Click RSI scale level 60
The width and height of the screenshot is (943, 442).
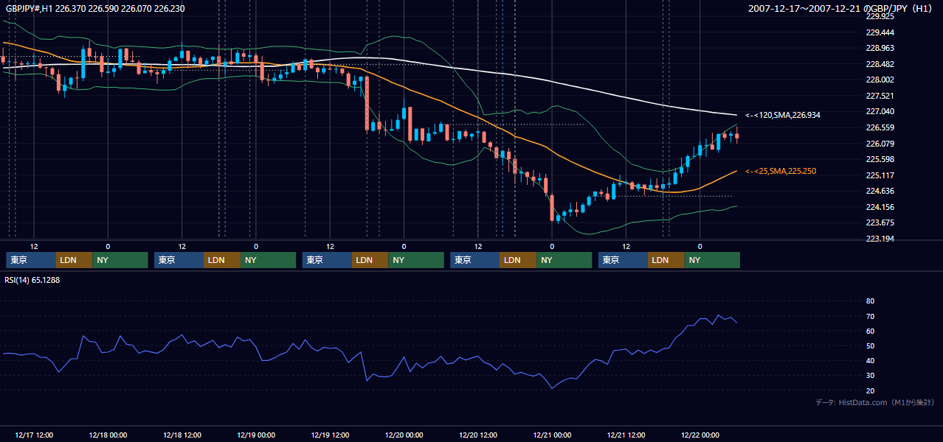[870, 331]
